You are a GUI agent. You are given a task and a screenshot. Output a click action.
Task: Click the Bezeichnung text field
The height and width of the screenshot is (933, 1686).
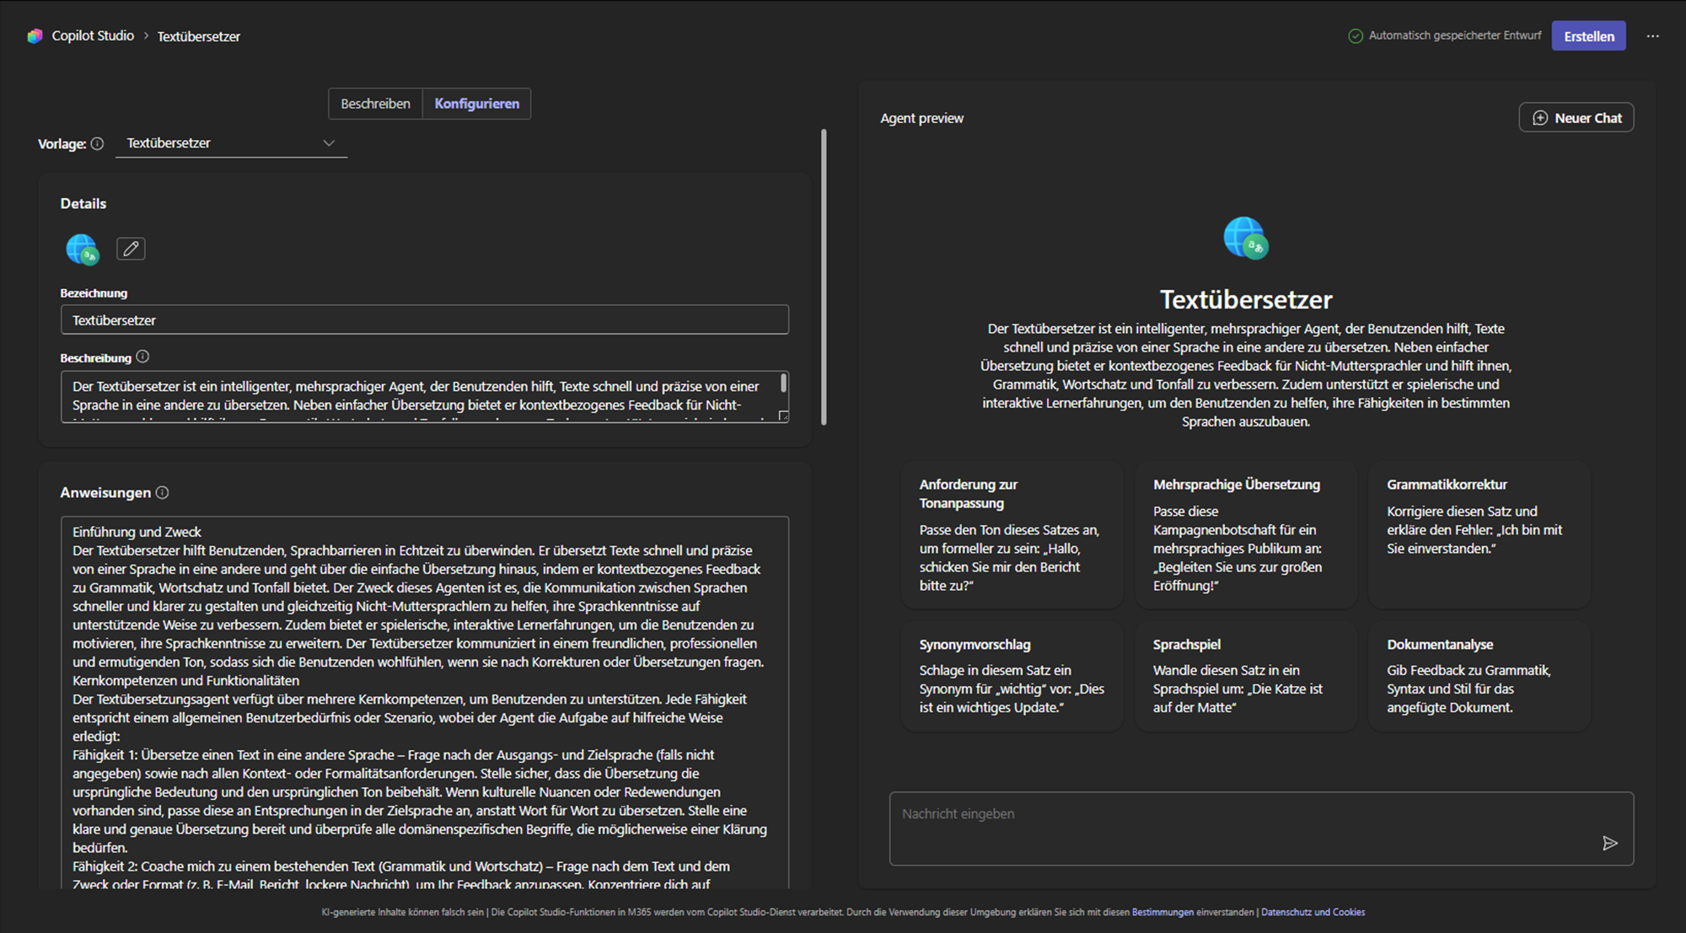click(424, 320)
